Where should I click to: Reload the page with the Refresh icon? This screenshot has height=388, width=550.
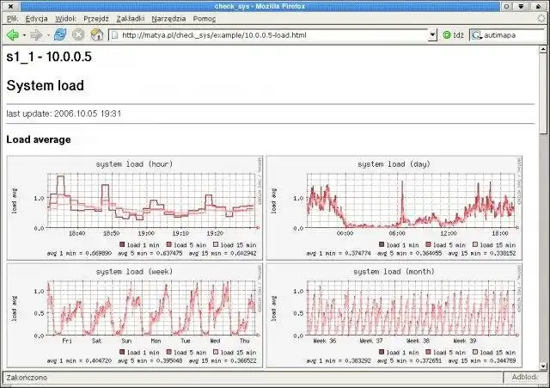pos(60,34)
